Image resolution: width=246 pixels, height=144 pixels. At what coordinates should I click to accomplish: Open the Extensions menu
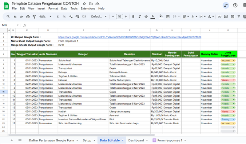[x=88, y=9]
